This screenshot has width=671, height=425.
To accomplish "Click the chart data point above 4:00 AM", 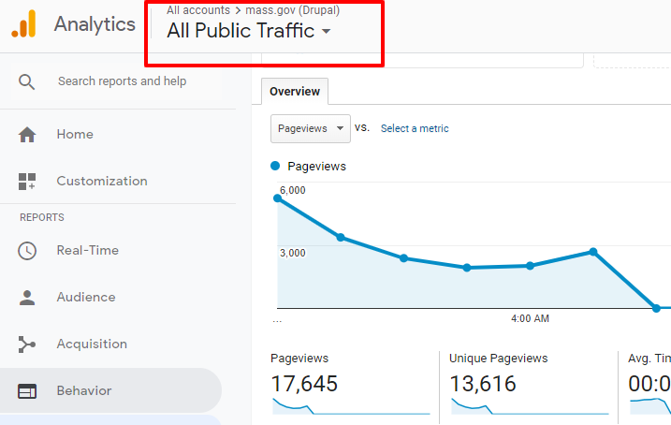I will click(530, 266).
